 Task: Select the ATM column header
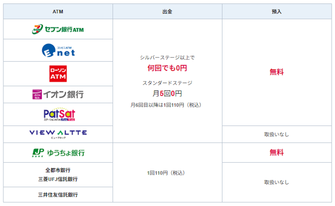pyautogui.click(x=58, y=12)
